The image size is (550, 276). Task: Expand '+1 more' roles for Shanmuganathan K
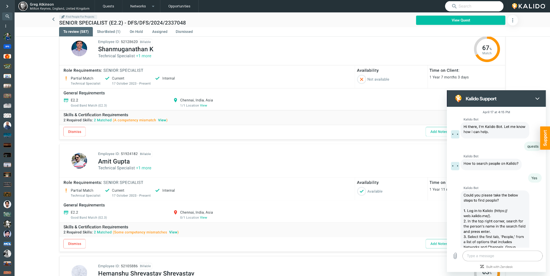(144, 56)
